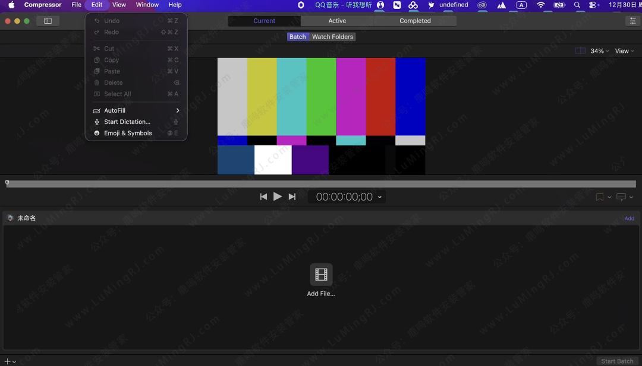Open the plus add menu at bottom left
Image resolution: width=642 pixels, height=366 pixels.
(10, 361)
